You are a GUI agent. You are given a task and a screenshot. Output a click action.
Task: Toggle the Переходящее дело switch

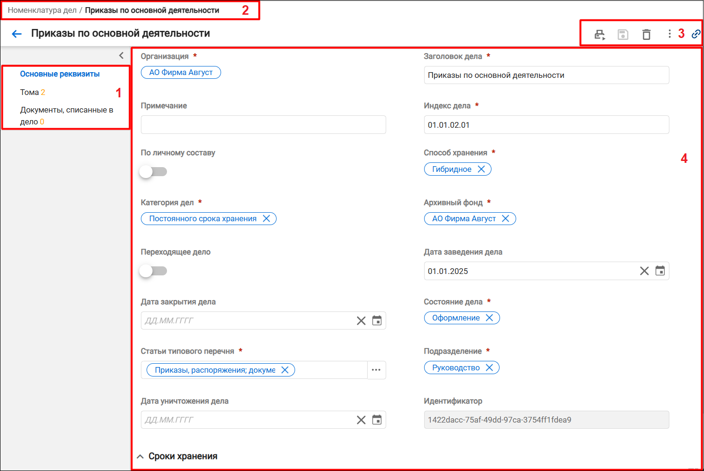[153, 271]
